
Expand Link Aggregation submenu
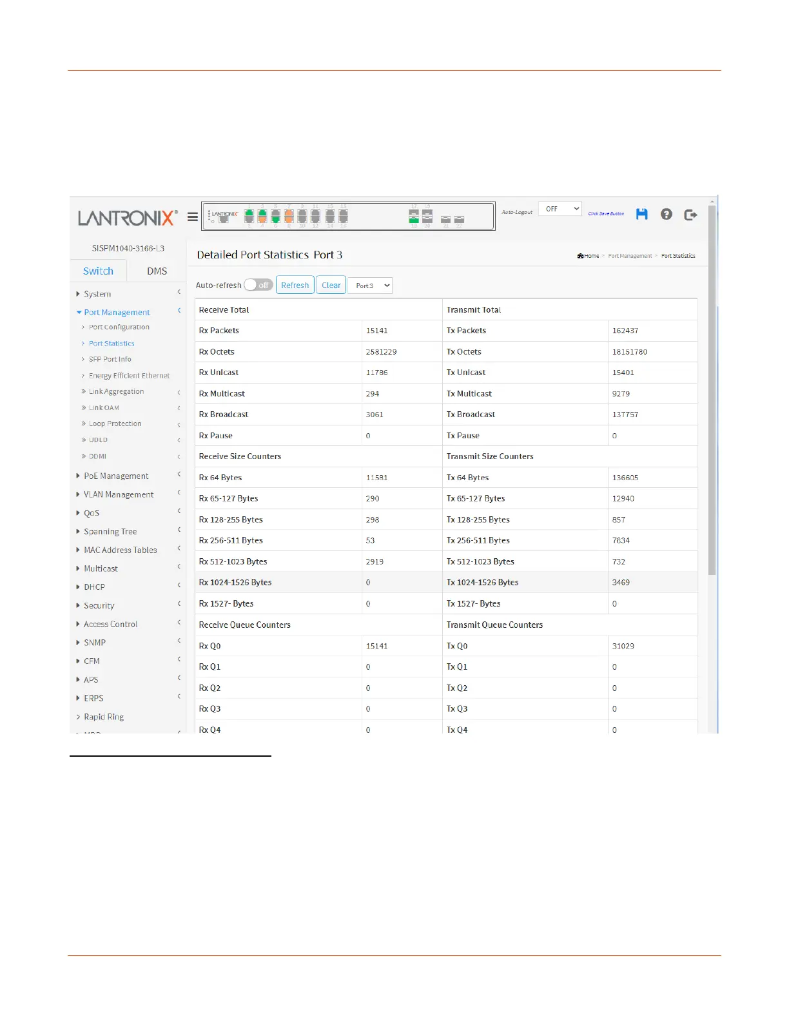click(116, 392)
